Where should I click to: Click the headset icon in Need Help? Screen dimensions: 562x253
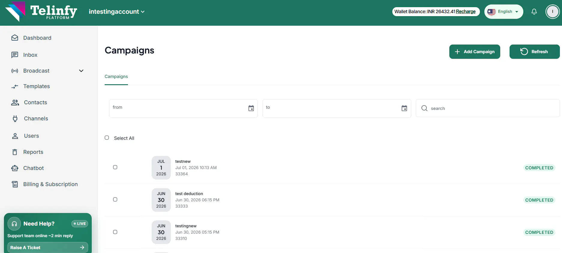point(14,224)
